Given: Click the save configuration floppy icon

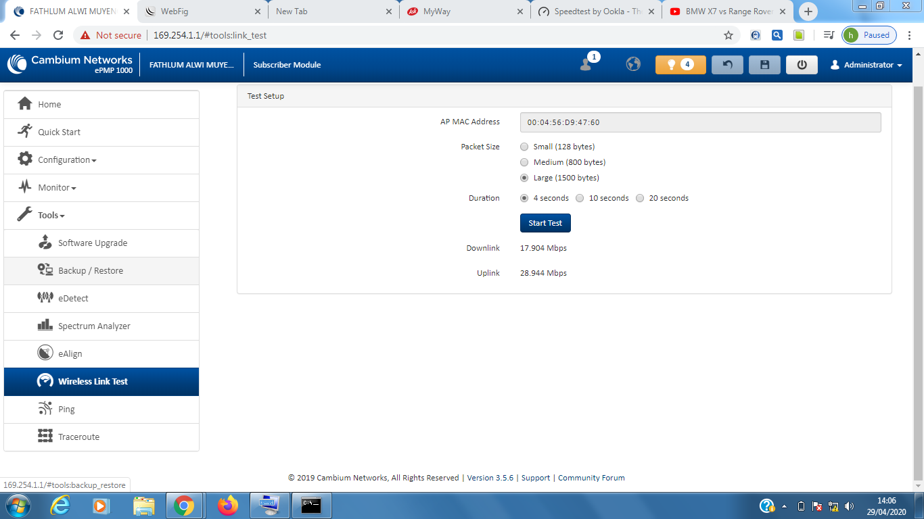Looking at the screenshot, I should tap(764, 65).
